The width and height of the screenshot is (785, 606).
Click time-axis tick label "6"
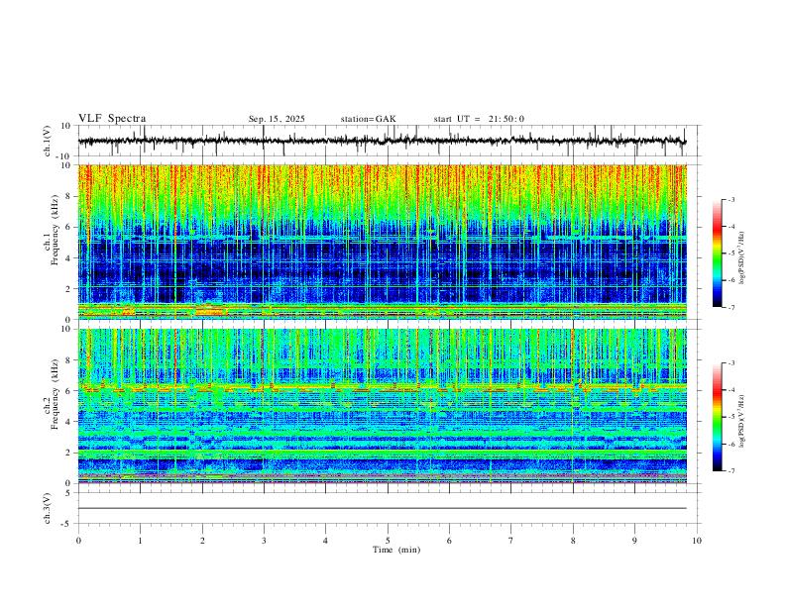tap(449, 541)
